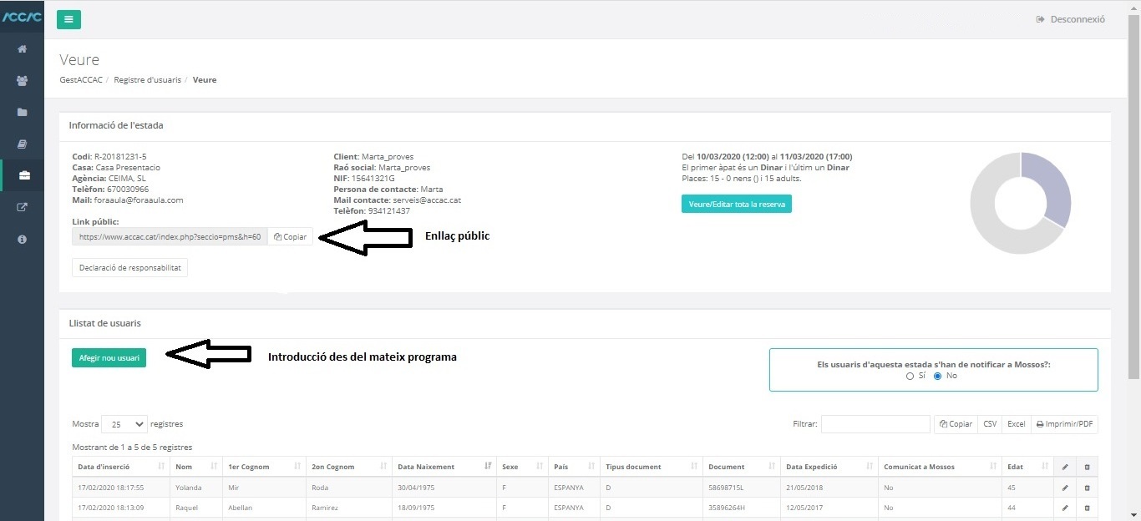The height and width of the screenshot is (521, 1141).
Task: Click the surname cell 'Abellan'
Action: pos(240,508)
